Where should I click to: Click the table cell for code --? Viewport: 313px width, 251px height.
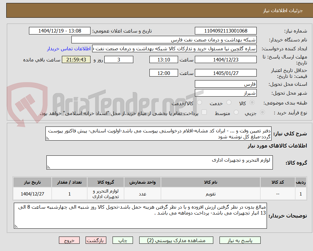277,194
